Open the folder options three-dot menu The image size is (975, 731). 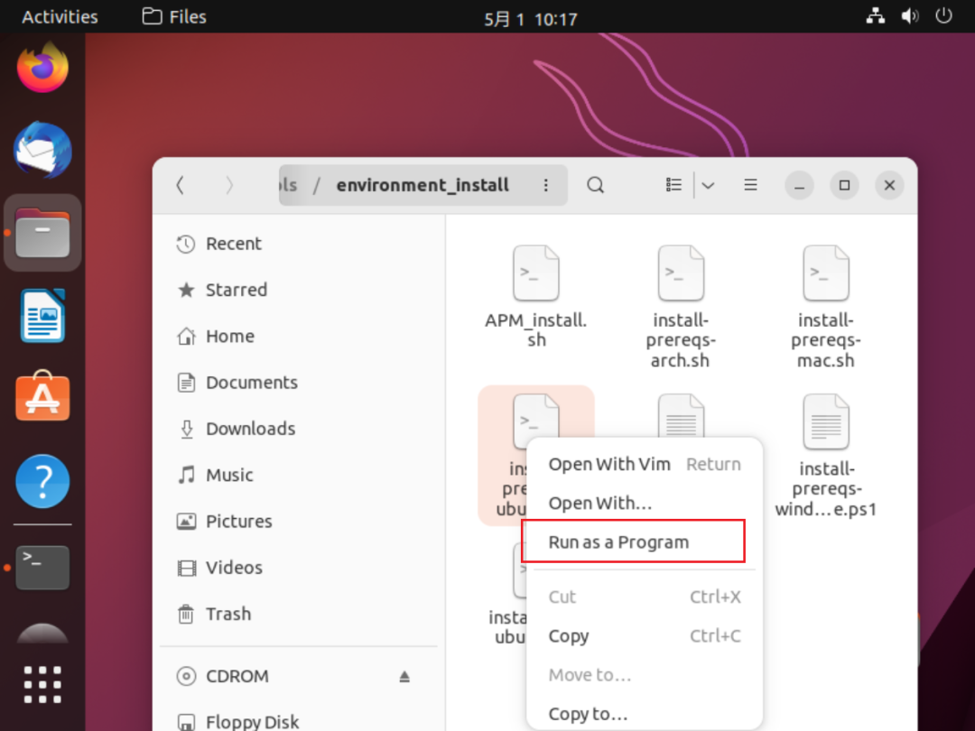(545, 185)
